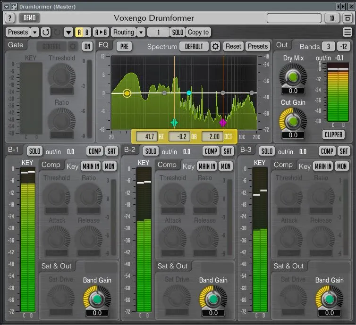Click the EQ Reset button

[x=233, y=46]
